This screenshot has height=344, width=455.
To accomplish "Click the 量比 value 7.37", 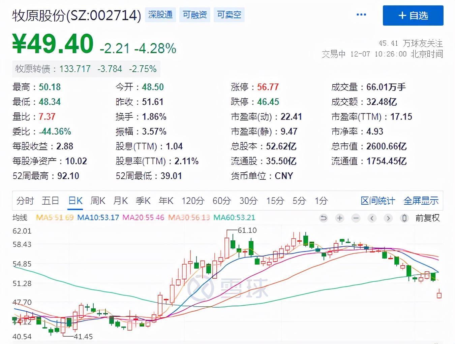I will (x=47, y=117).
